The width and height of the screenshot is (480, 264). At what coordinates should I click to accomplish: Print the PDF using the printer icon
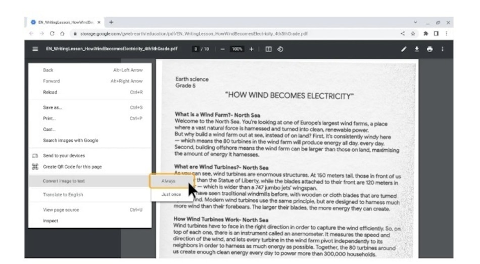click(430, 49)
